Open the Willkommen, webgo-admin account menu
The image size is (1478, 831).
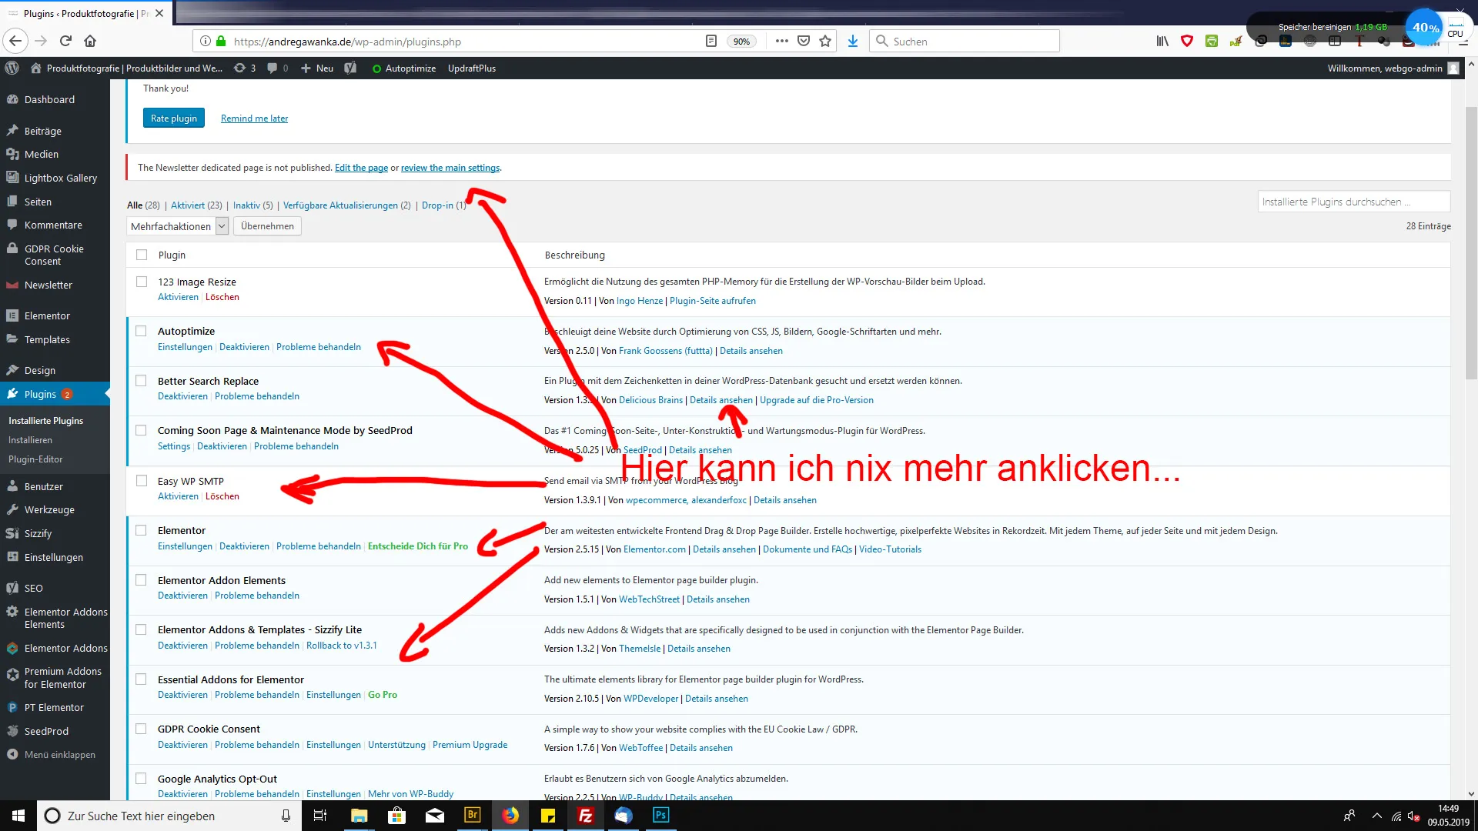(x=1393, y=68)
